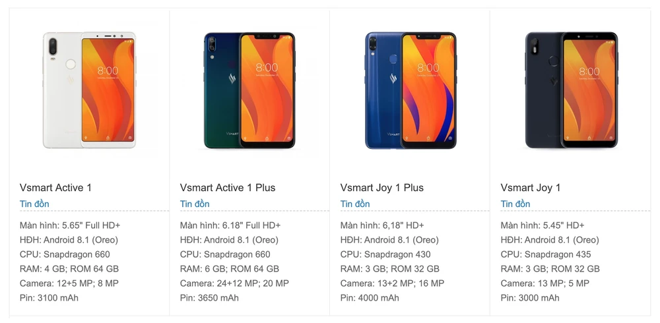660x323 pixels.
Task: Click the Vsmart Active 1 phone image
Action: tap(89, 90)
